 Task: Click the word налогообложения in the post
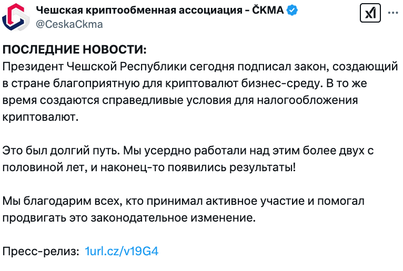[307, 100]
